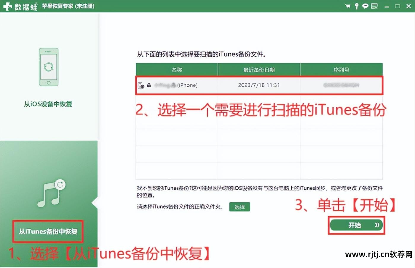415x268 pixels.
Task: Click the blurred serial number cell
Action: (x=341, y=85)
